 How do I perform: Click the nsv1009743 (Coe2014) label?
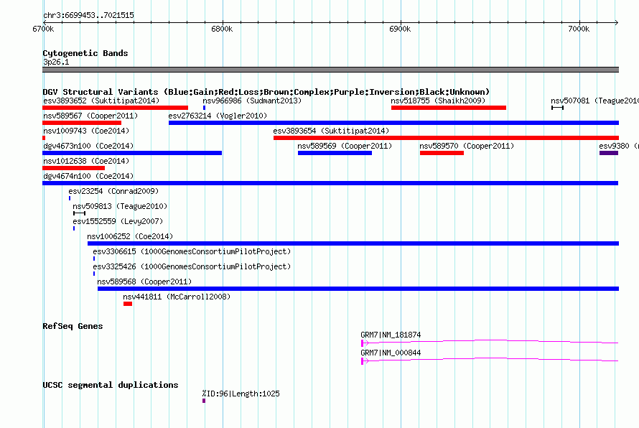86,131
